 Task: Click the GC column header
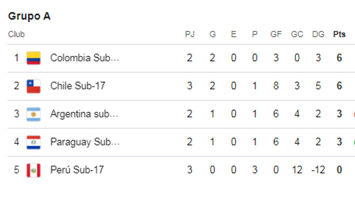(x=297, y=34)
